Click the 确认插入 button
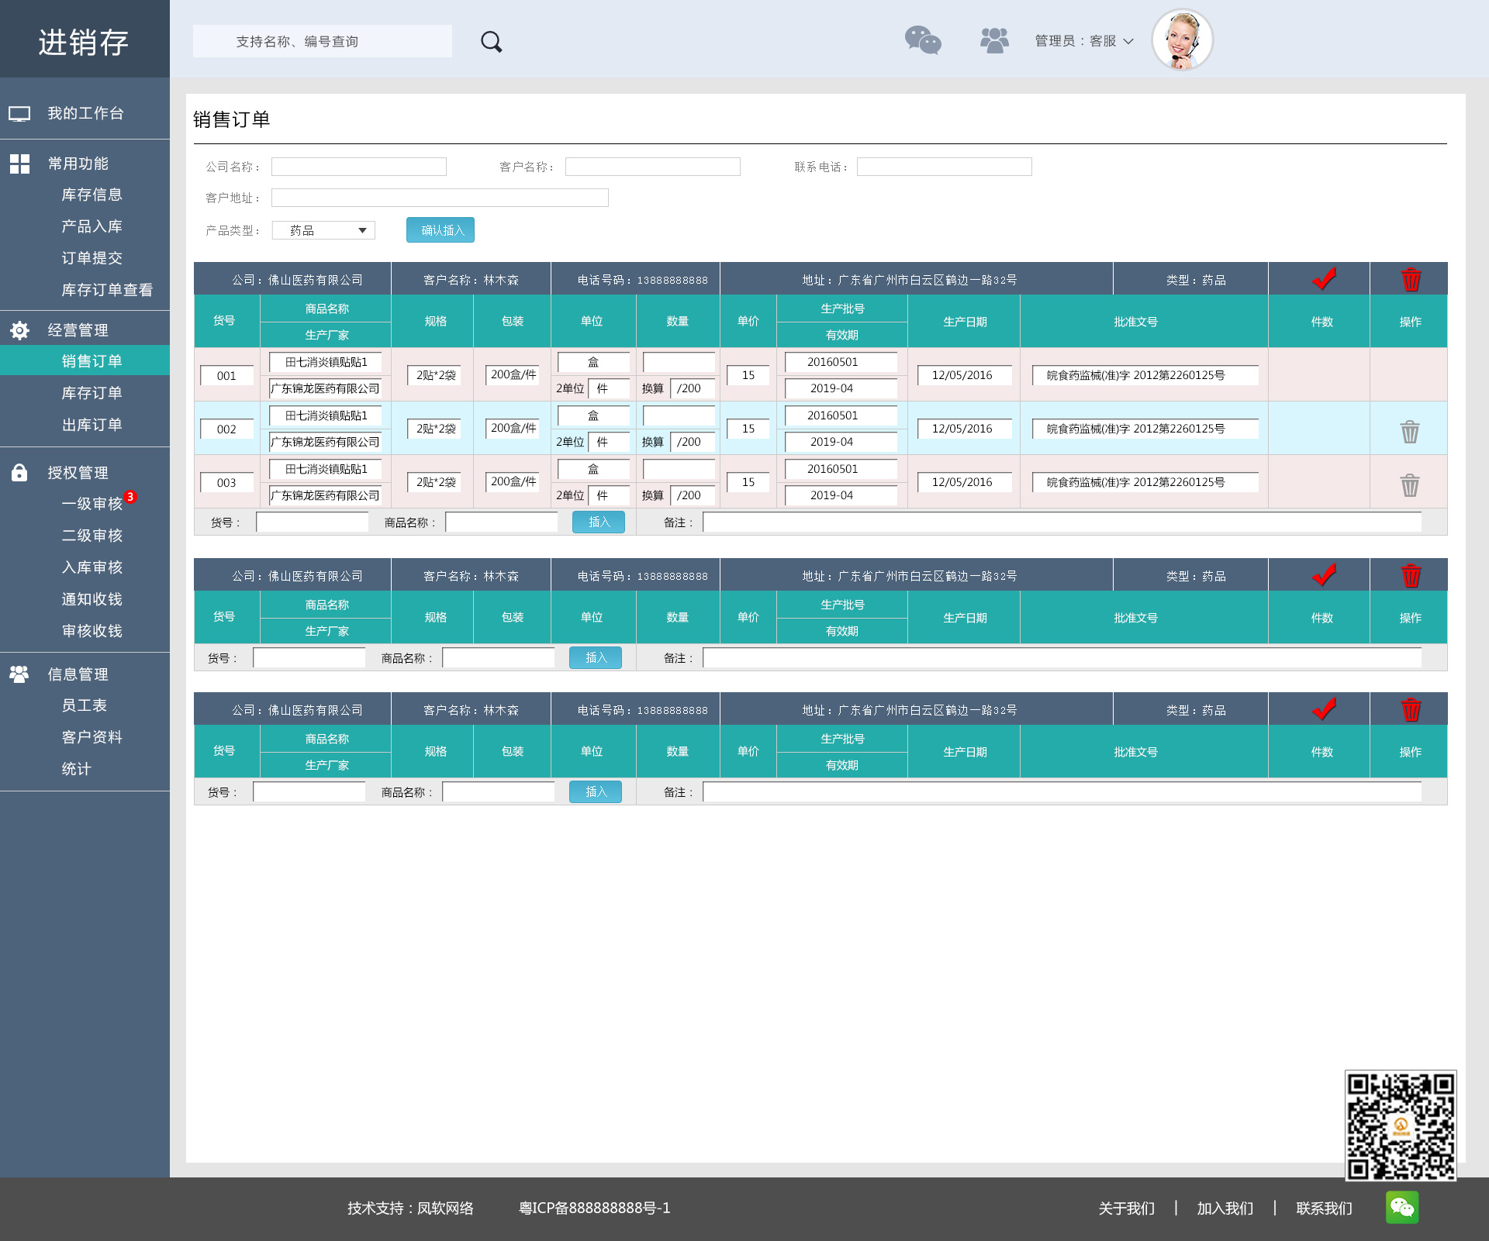 [440, 230]
